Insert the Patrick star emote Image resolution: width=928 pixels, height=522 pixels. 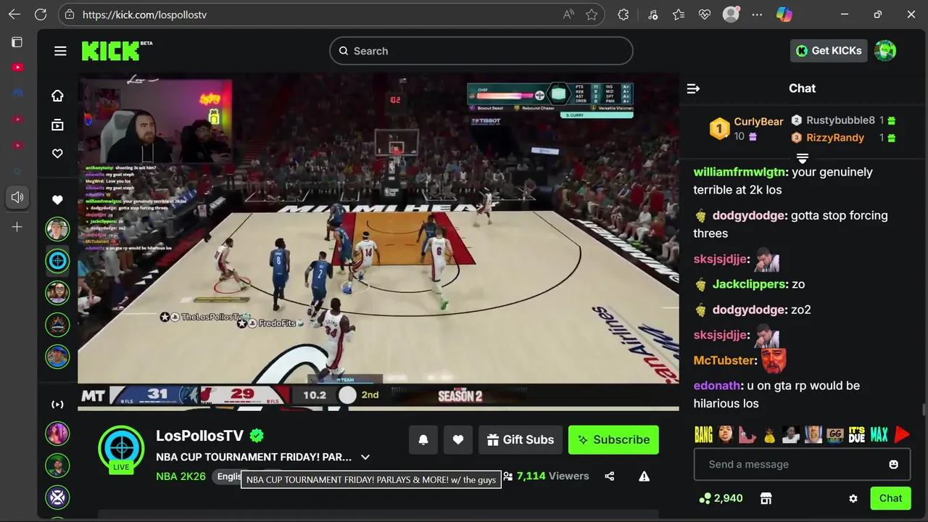tap(747, 434)
